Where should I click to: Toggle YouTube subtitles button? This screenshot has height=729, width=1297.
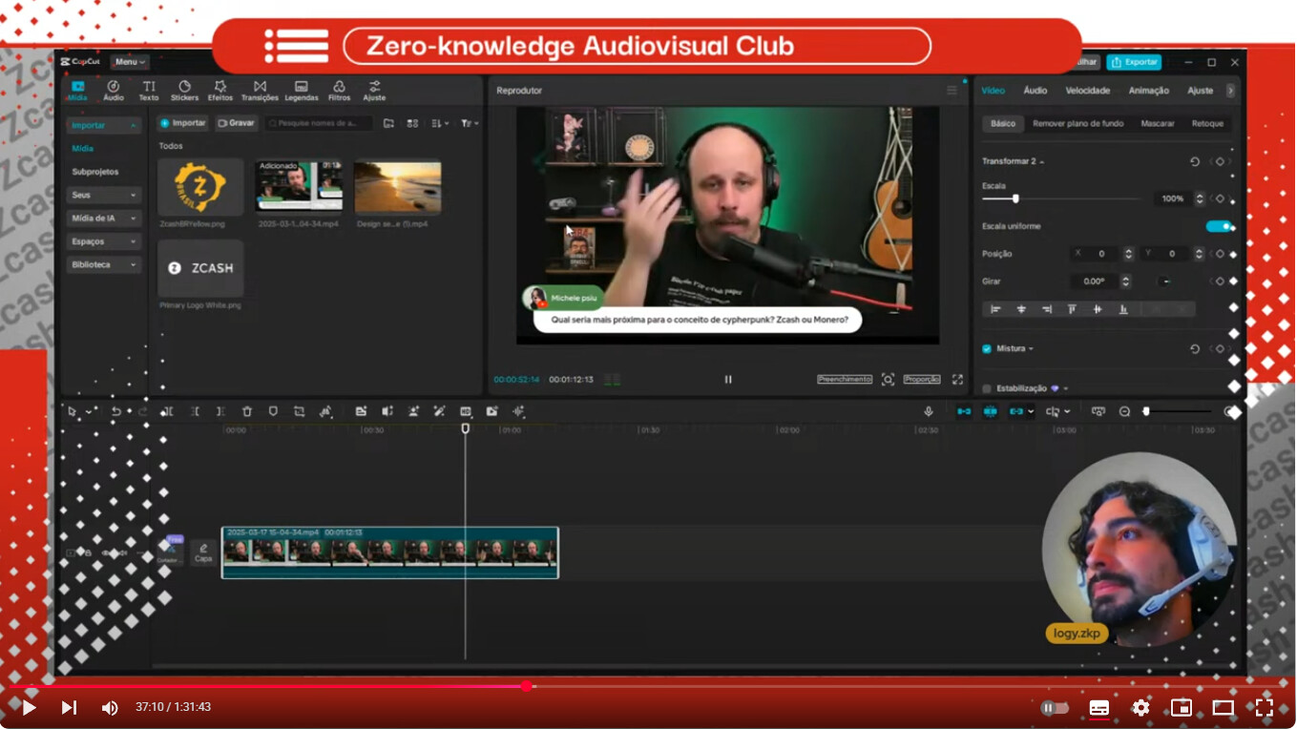(1099, 707)
